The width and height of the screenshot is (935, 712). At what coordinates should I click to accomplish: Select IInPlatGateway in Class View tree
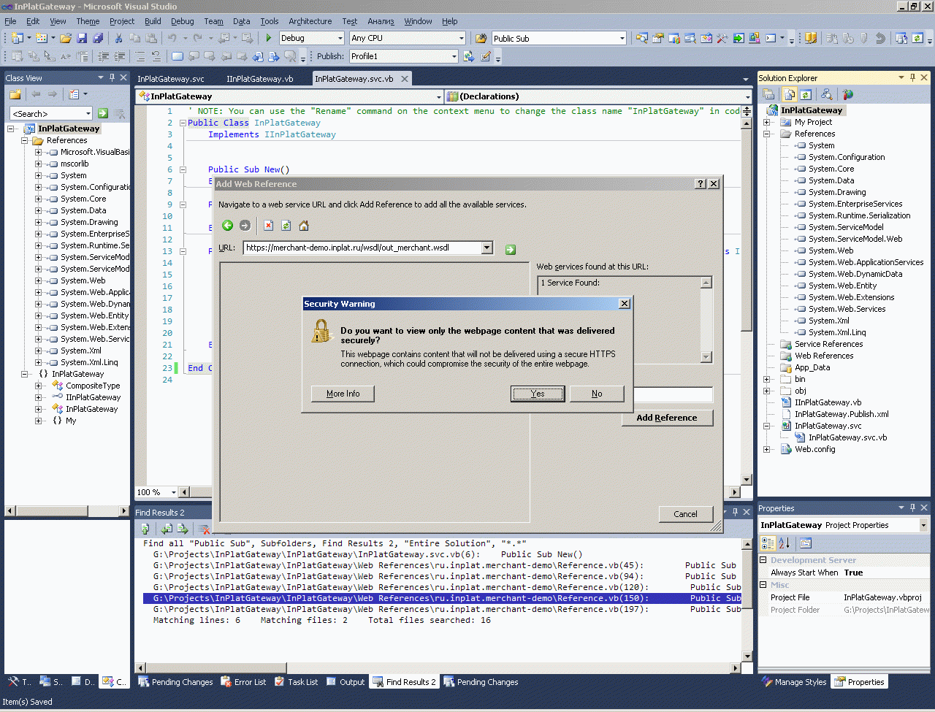tap(93, 397)
